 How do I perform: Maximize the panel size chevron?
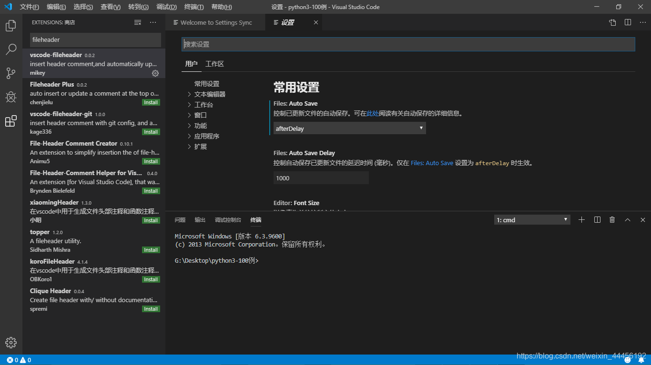tap(628, 220)
